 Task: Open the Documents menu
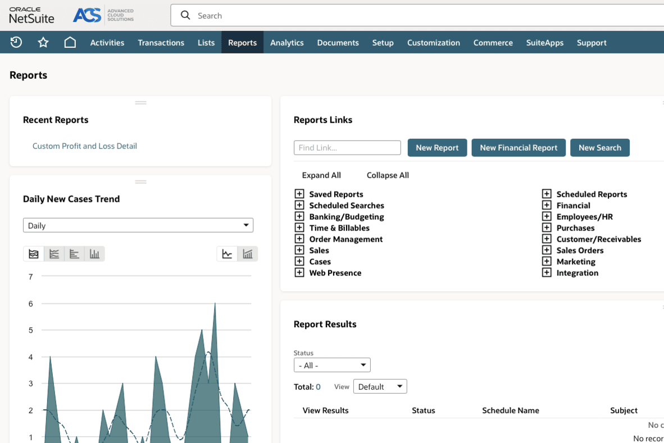[x=338, y=42]
